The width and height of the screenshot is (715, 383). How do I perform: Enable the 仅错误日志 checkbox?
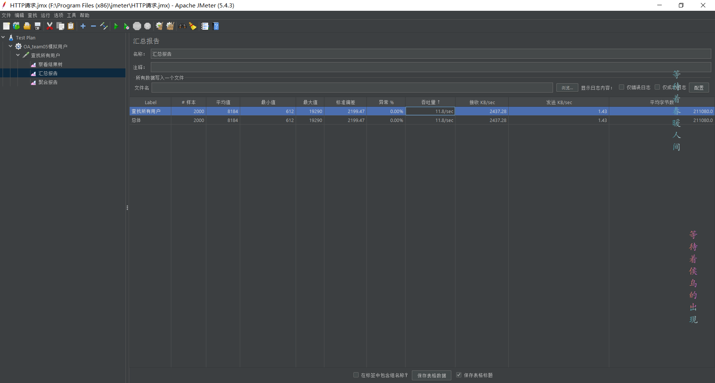tap(622, 87)
